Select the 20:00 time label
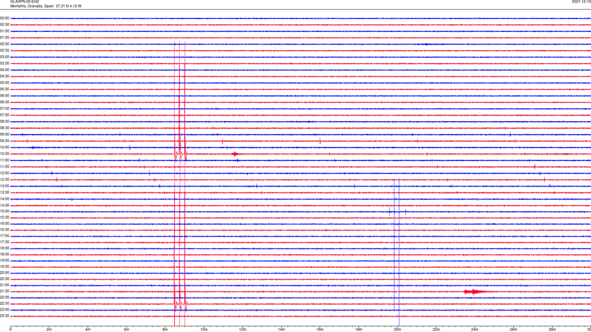The image size is (591, 332). coord(4,272)
